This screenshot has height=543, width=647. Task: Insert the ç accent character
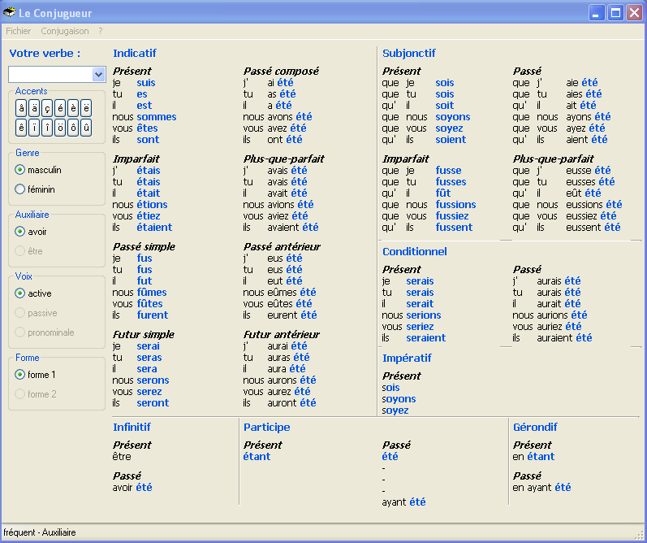[47, 108]
